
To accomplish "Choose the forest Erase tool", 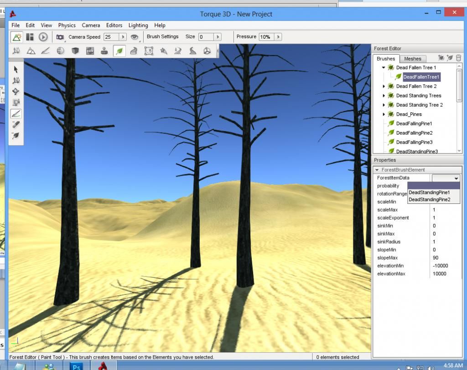I will coord(16,124).
